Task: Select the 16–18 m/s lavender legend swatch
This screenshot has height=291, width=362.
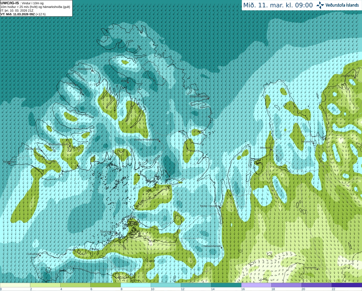Action: pyautogui.click(x=256, y=285)
